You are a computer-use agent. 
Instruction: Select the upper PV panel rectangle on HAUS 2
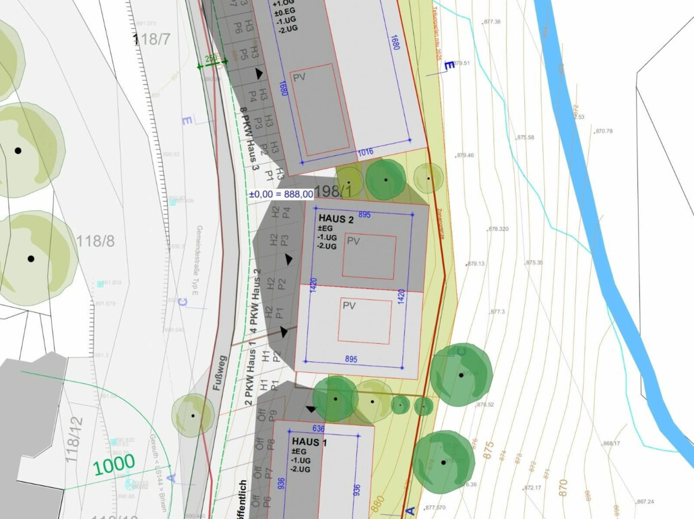pyautogui.click(x=369, y=257)
